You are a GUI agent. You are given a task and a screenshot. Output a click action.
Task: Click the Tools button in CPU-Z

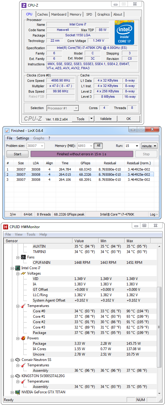81,119
